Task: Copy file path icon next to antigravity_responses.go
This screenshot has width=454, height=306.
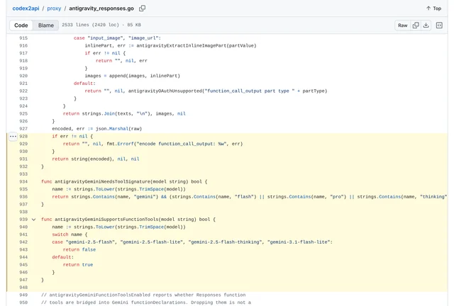Action: [x=142, y=8]
